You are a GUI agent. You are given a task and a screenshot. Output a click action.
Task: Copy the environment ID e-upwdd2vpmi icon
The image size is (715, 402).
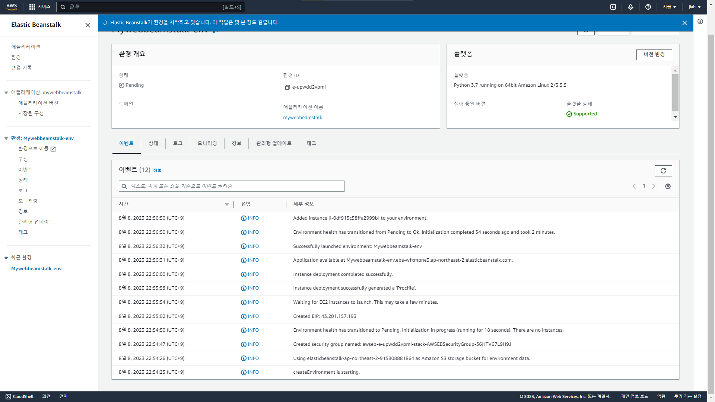[x=287, y=87]
